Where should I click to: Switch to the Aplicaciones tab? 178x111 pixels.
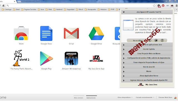[x=91, y=98]
